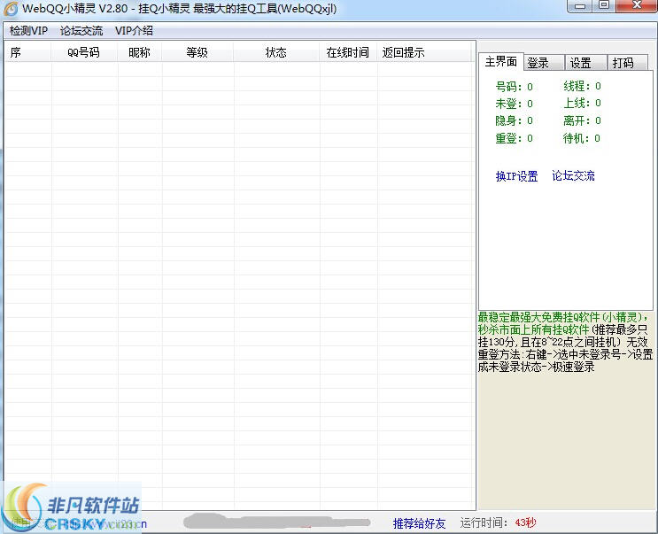Sort by the 状态 column header
Screen dimensions: 658x534
(276, 52)
